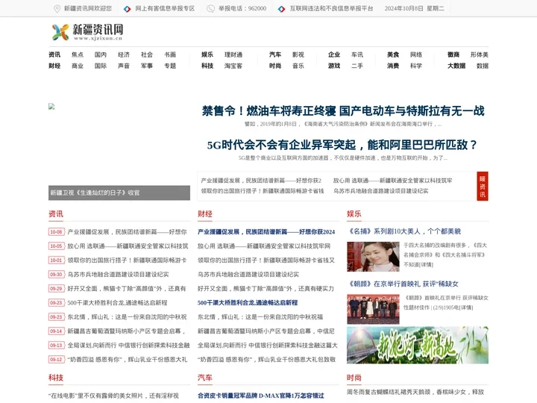The image size is (537, 403).
Task: Open headline 禁售令！燃油车将寿正终寝
Action: pos(343,110)
